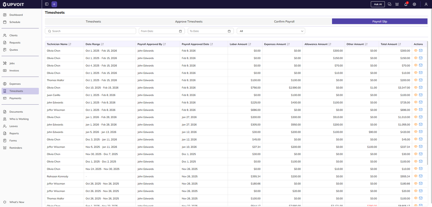Open Leaves in the sidebar

[20, 126]
